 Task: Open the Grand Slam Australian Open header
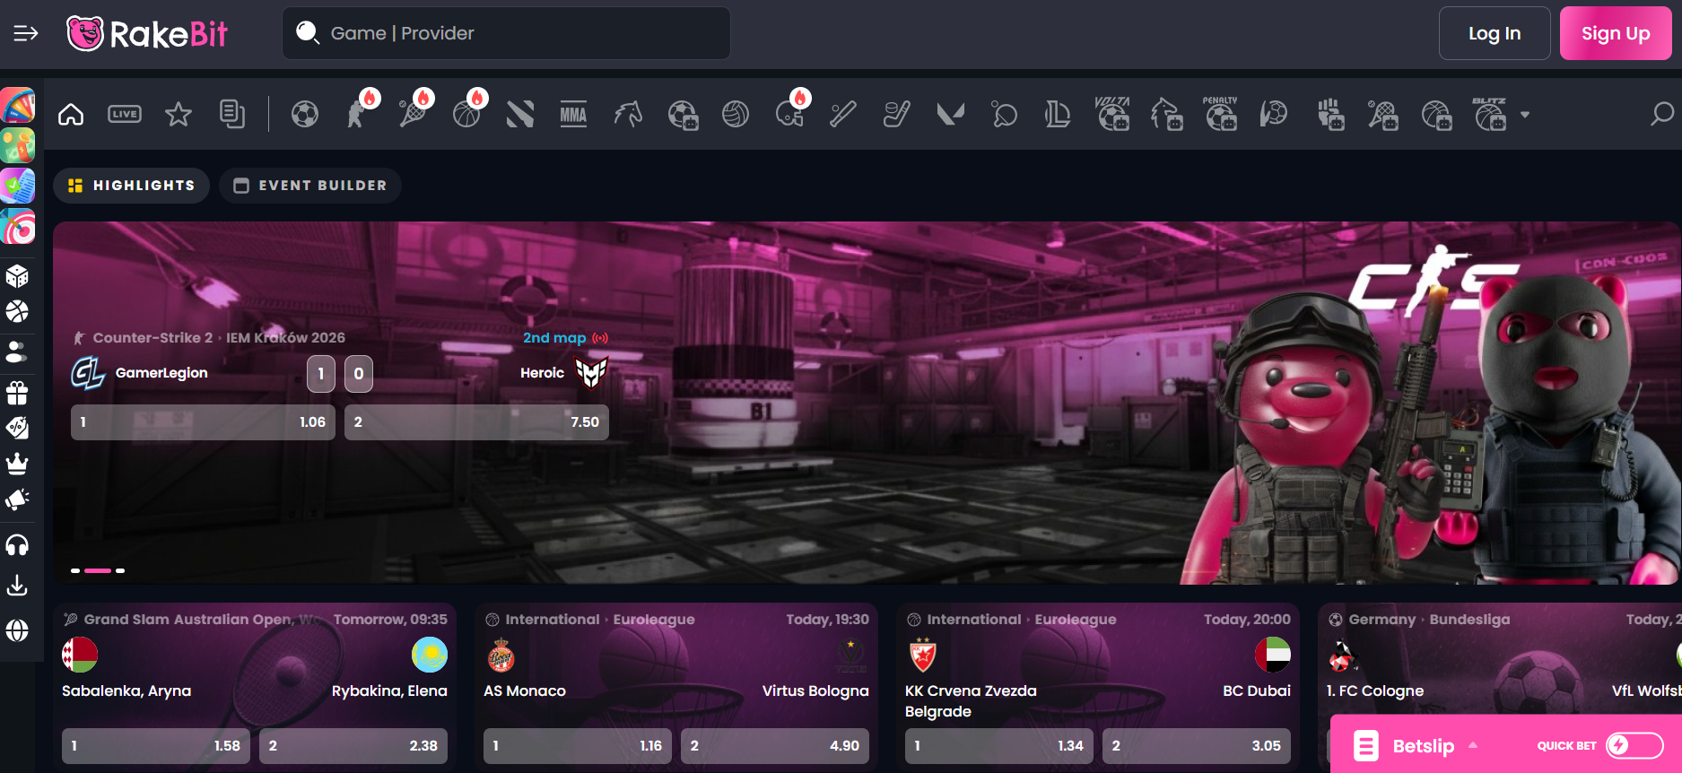pos(192,620)
